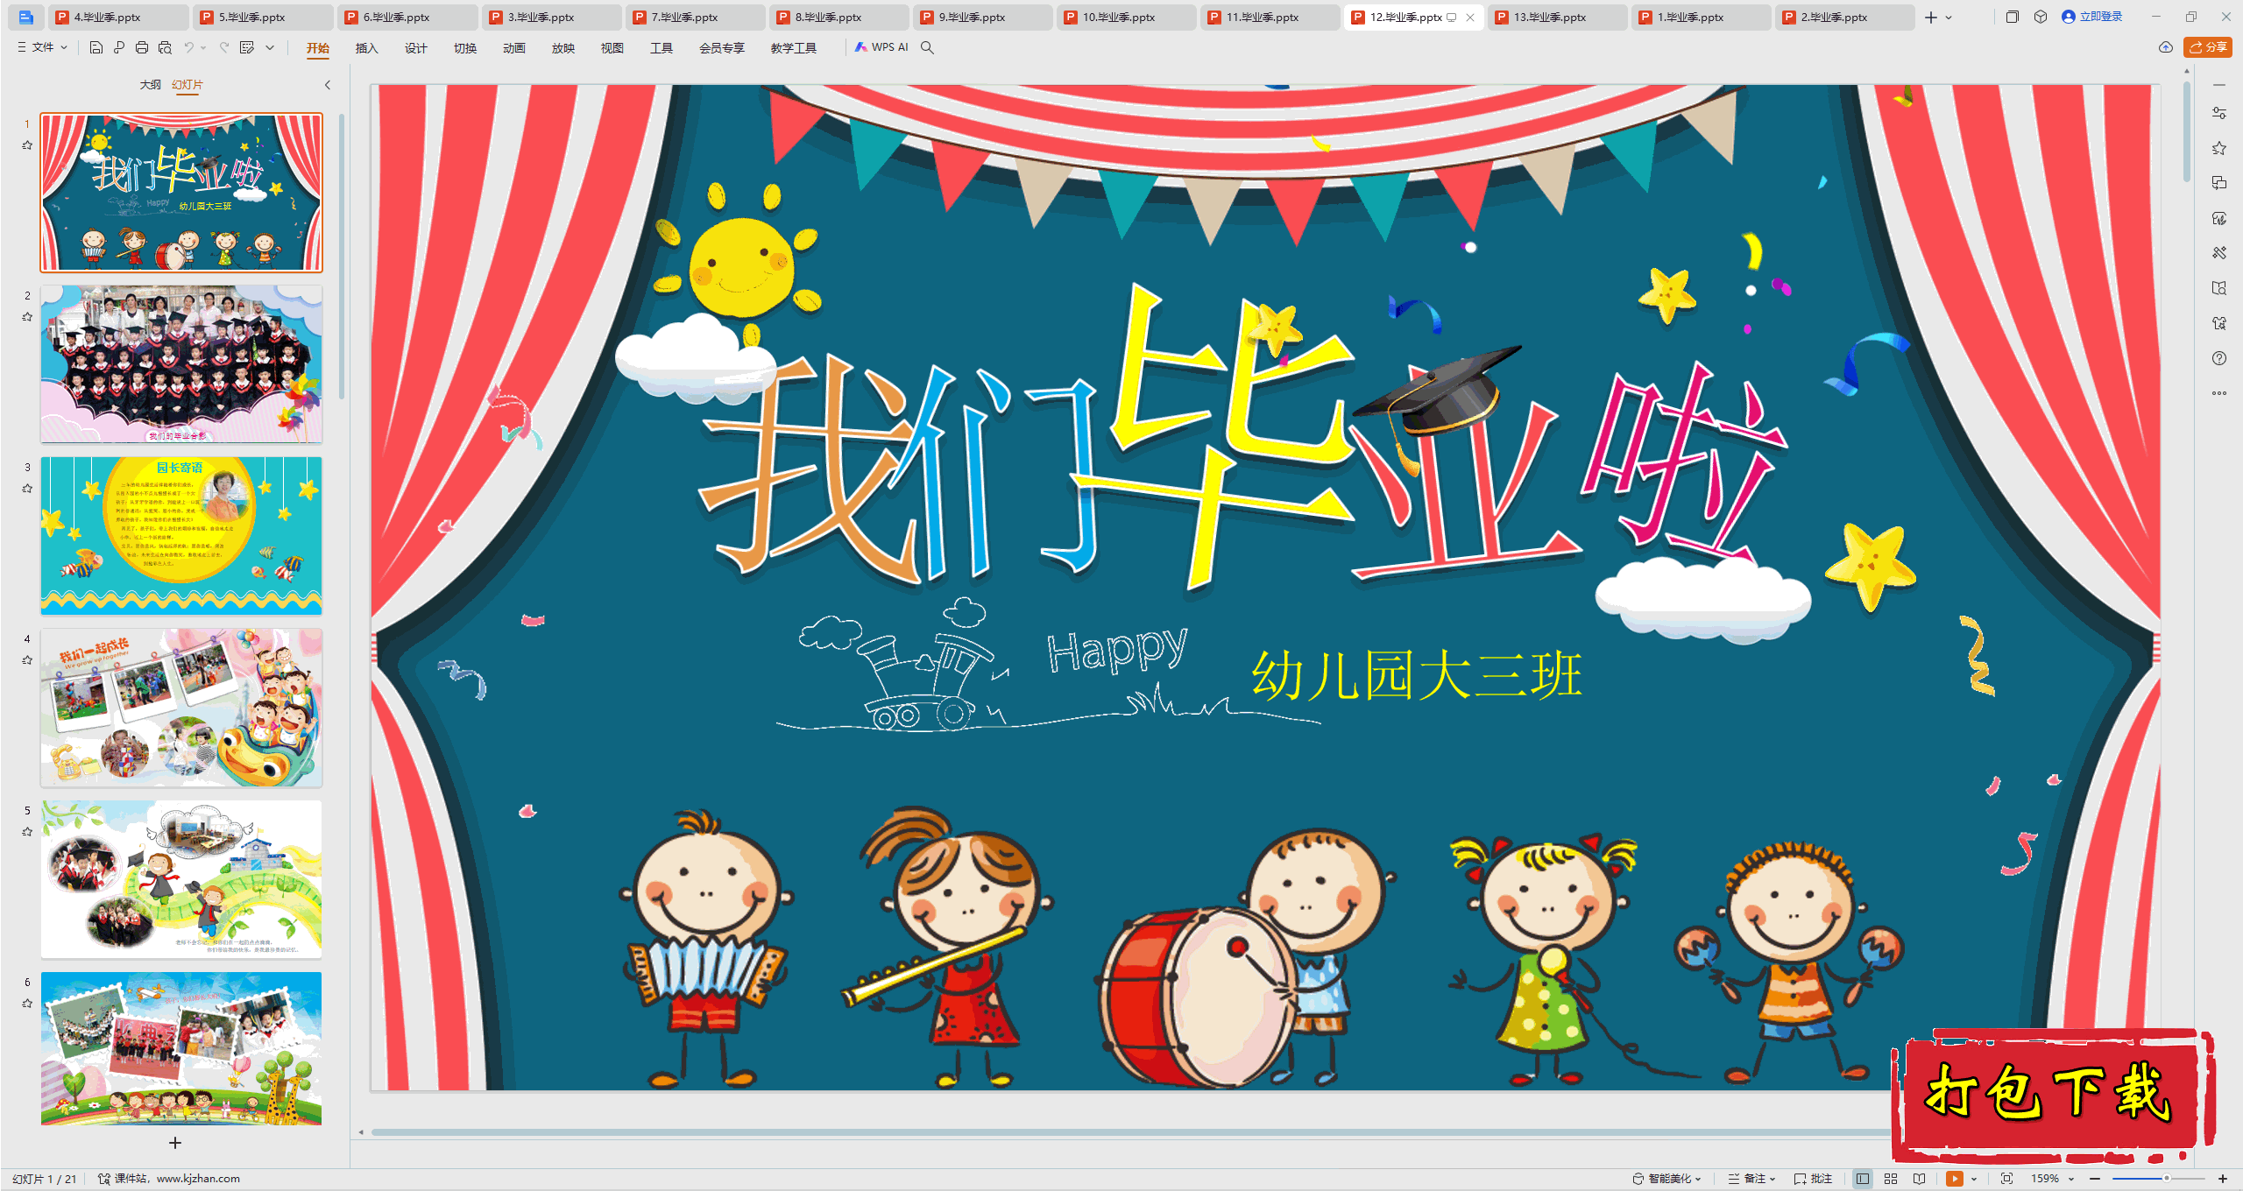Toggle the star marker on slide 2
The height and width of the screenshot is (1191, 2243).
click(x=27, y=317)
